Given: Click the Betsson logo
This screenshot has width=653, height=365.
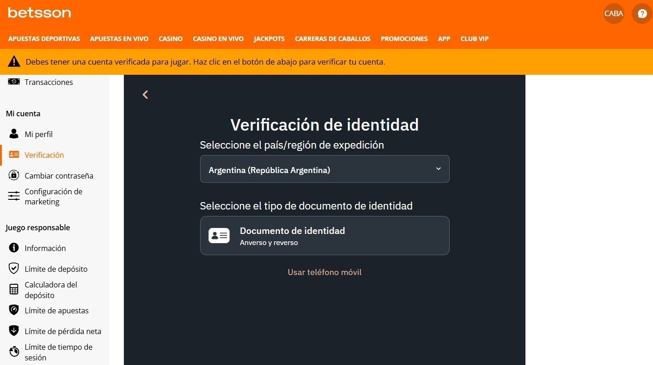Looking at the screenshot, I should coord(39,12).
